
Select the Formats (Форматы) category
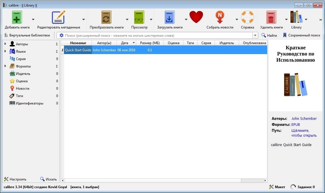point(23,66)
